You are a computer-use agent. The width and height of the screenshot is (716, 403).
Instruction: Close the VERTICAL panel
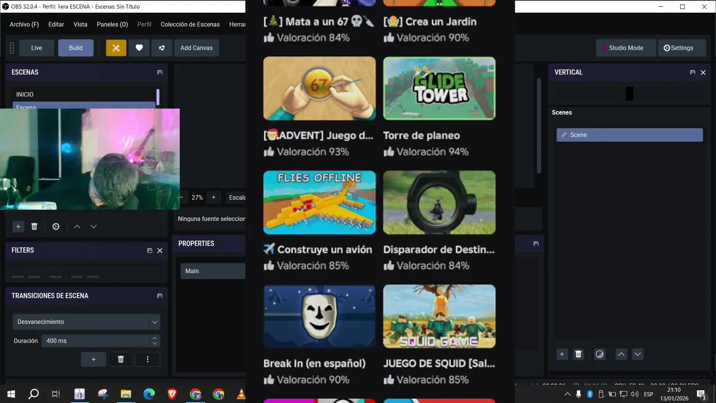coord(703,72)
